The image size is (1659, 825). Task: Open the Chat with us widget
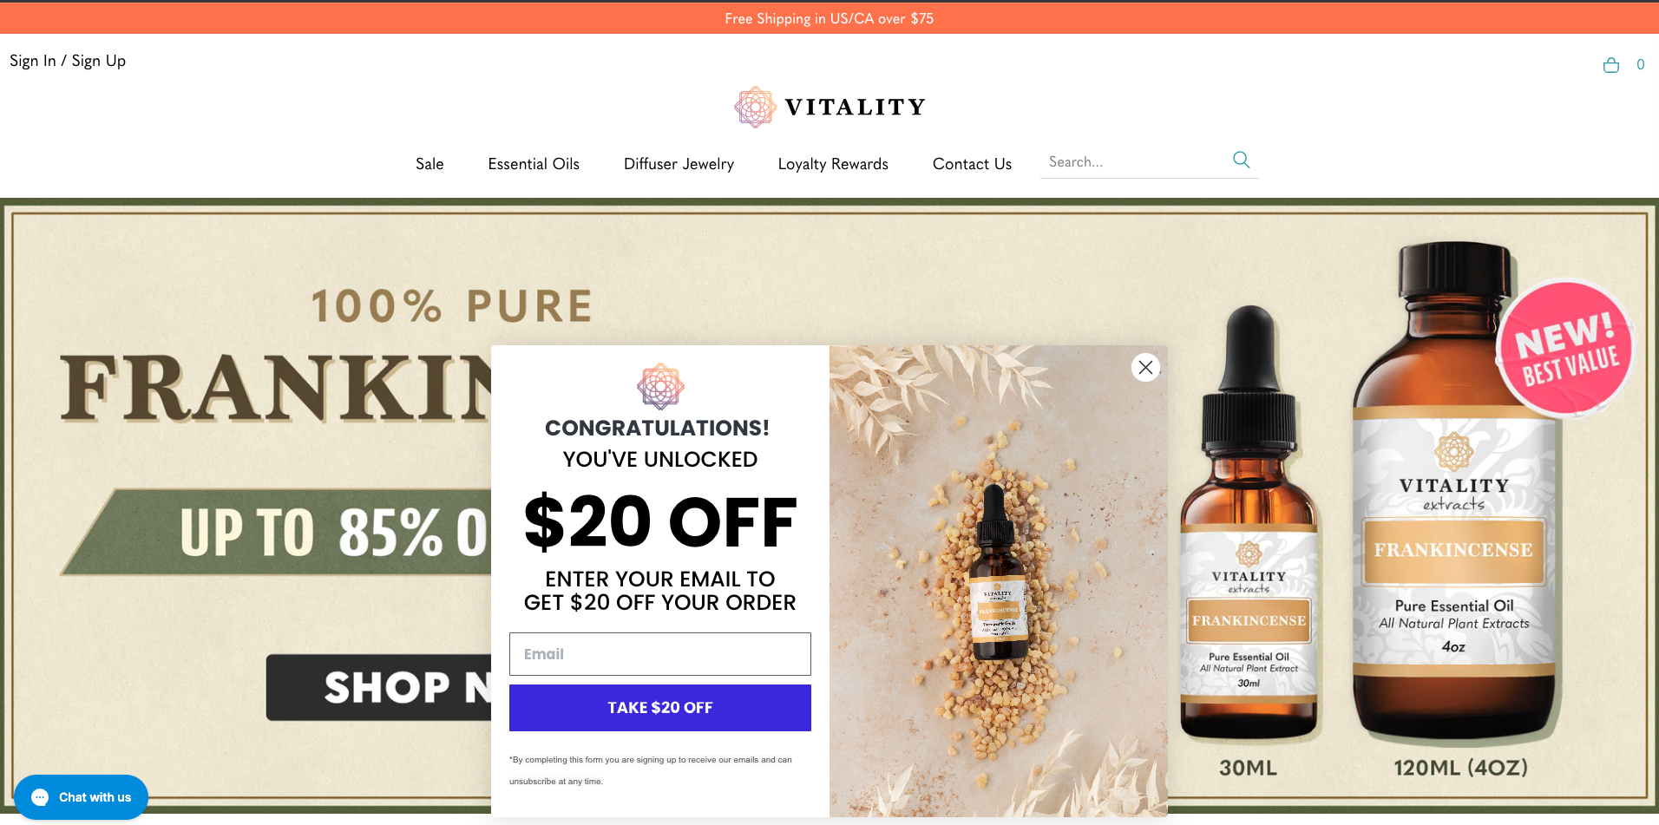pyautogui.click(x=81, y=797)
